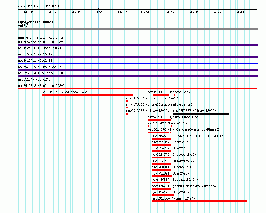Click the 36470k ruler position
266x213 pixels.
pos(51,12)
